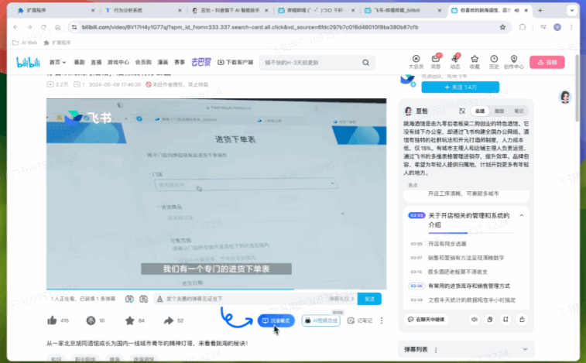
Task: Click the 发送 send danmaku button
Action: coord(369,298)
